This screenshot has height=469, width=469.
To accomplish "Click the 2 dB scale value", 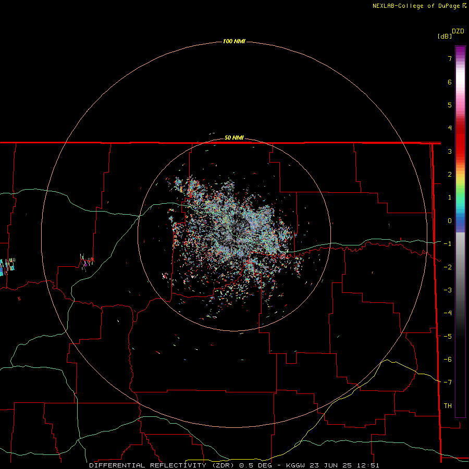I will pyautogui.click(x=450, y=175).
